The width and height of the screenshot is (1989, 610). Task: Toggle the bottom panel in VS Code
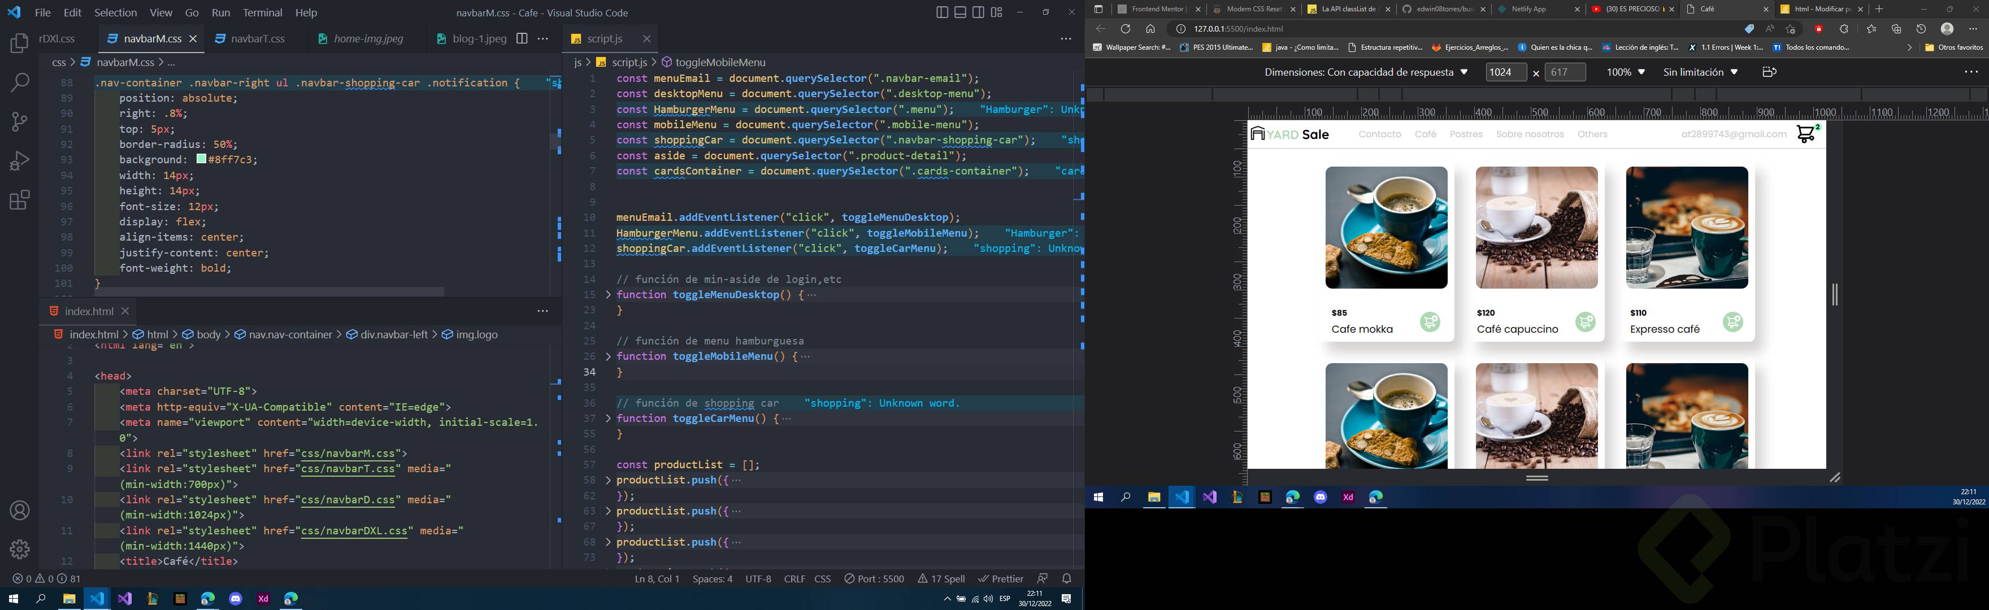tap(960, 12)
